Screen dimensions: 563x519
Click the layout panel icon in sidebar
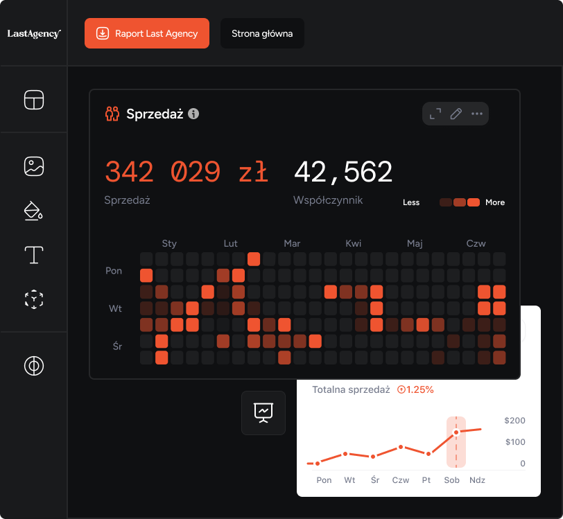coord(34,100)
